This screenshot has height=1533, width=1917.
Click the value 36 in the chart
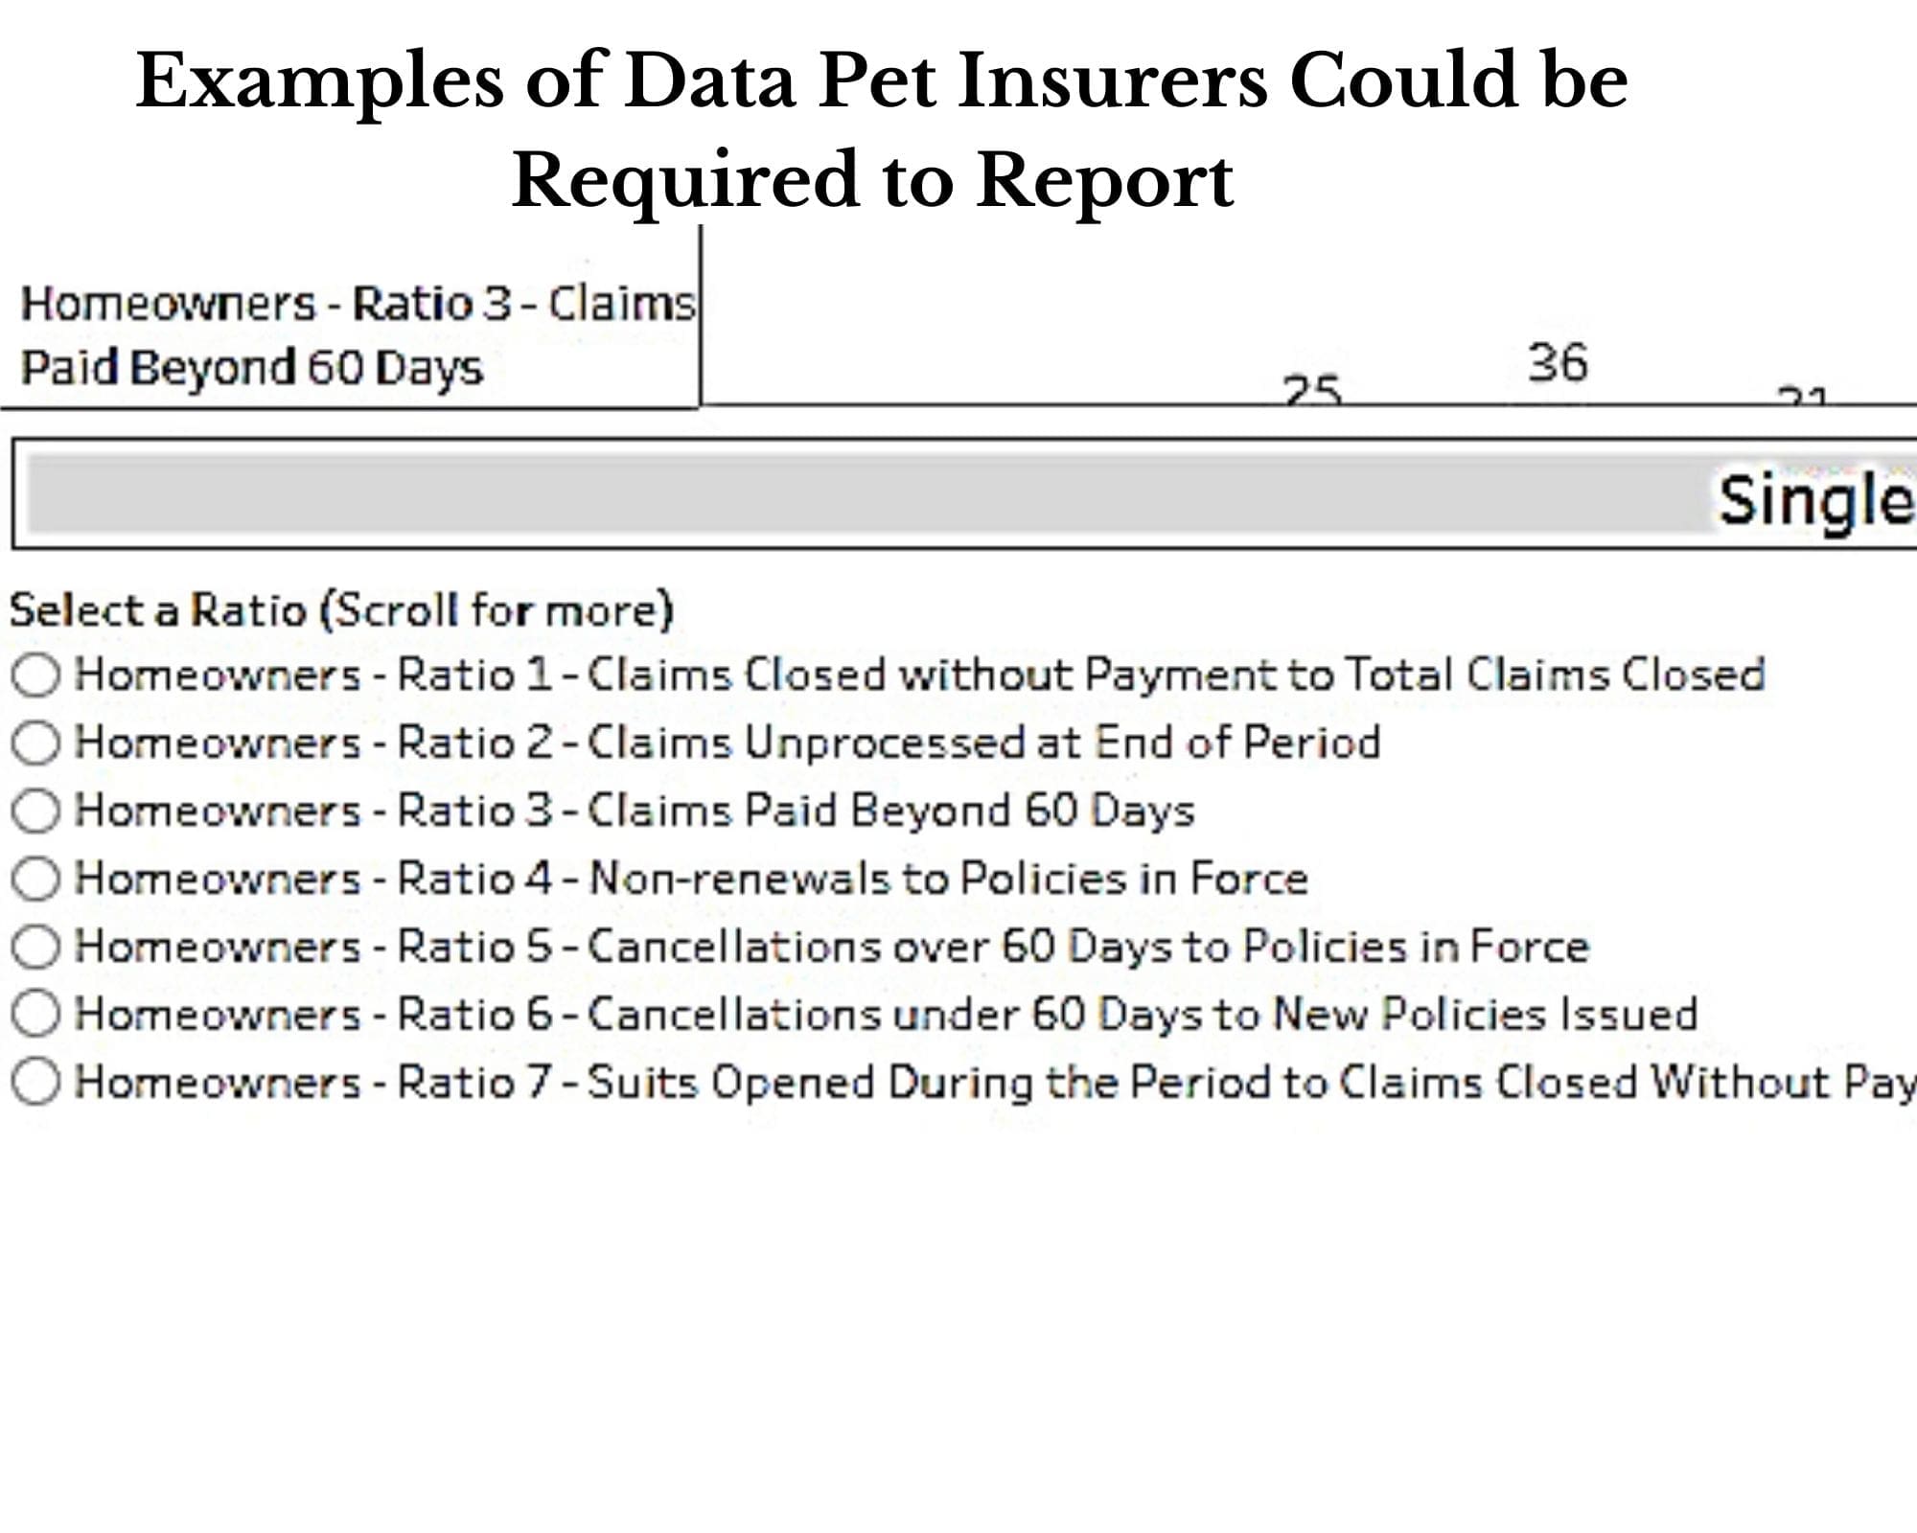pos(1558,362)
